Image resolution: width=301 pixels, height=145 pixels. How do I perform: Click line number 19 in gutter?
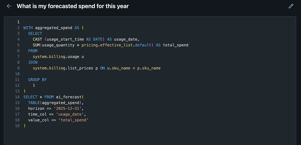[17, 126]
